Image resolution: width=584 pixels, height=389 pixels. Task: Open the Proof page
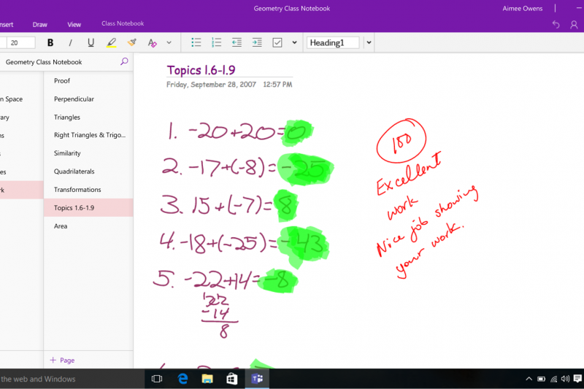click(x=88, y=81)
